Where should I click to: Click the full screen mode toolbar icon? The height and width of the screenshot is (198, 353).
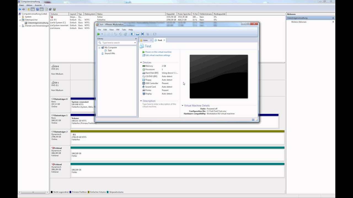143,34
